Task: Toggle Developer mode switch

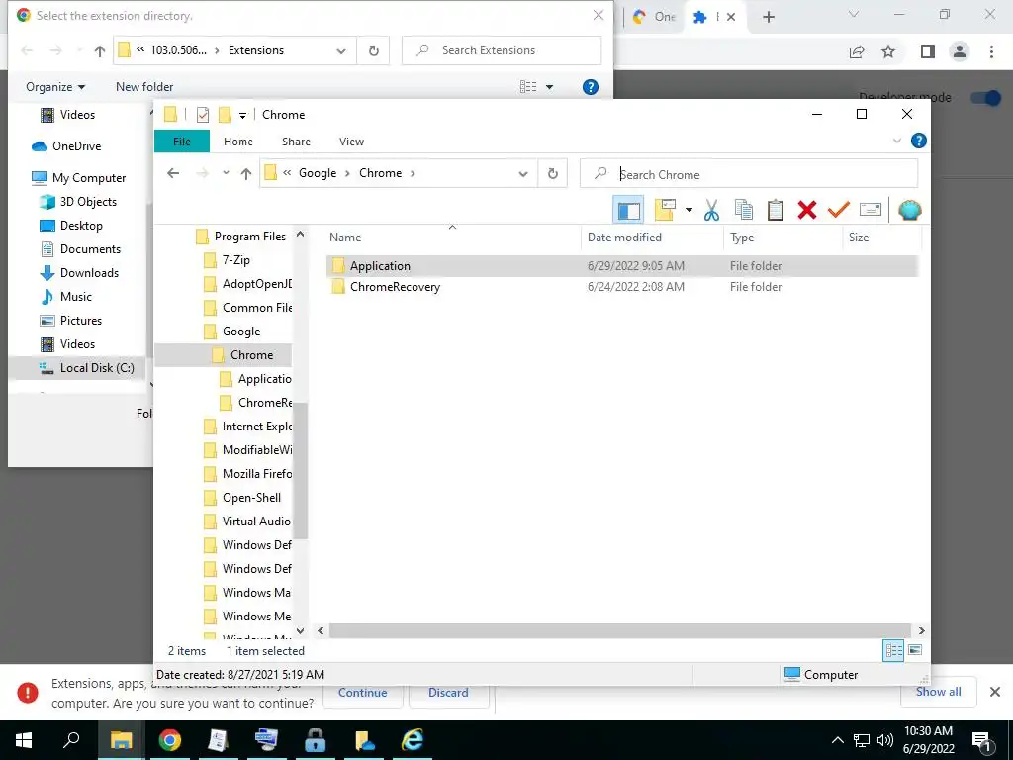Action: [984, 98]
